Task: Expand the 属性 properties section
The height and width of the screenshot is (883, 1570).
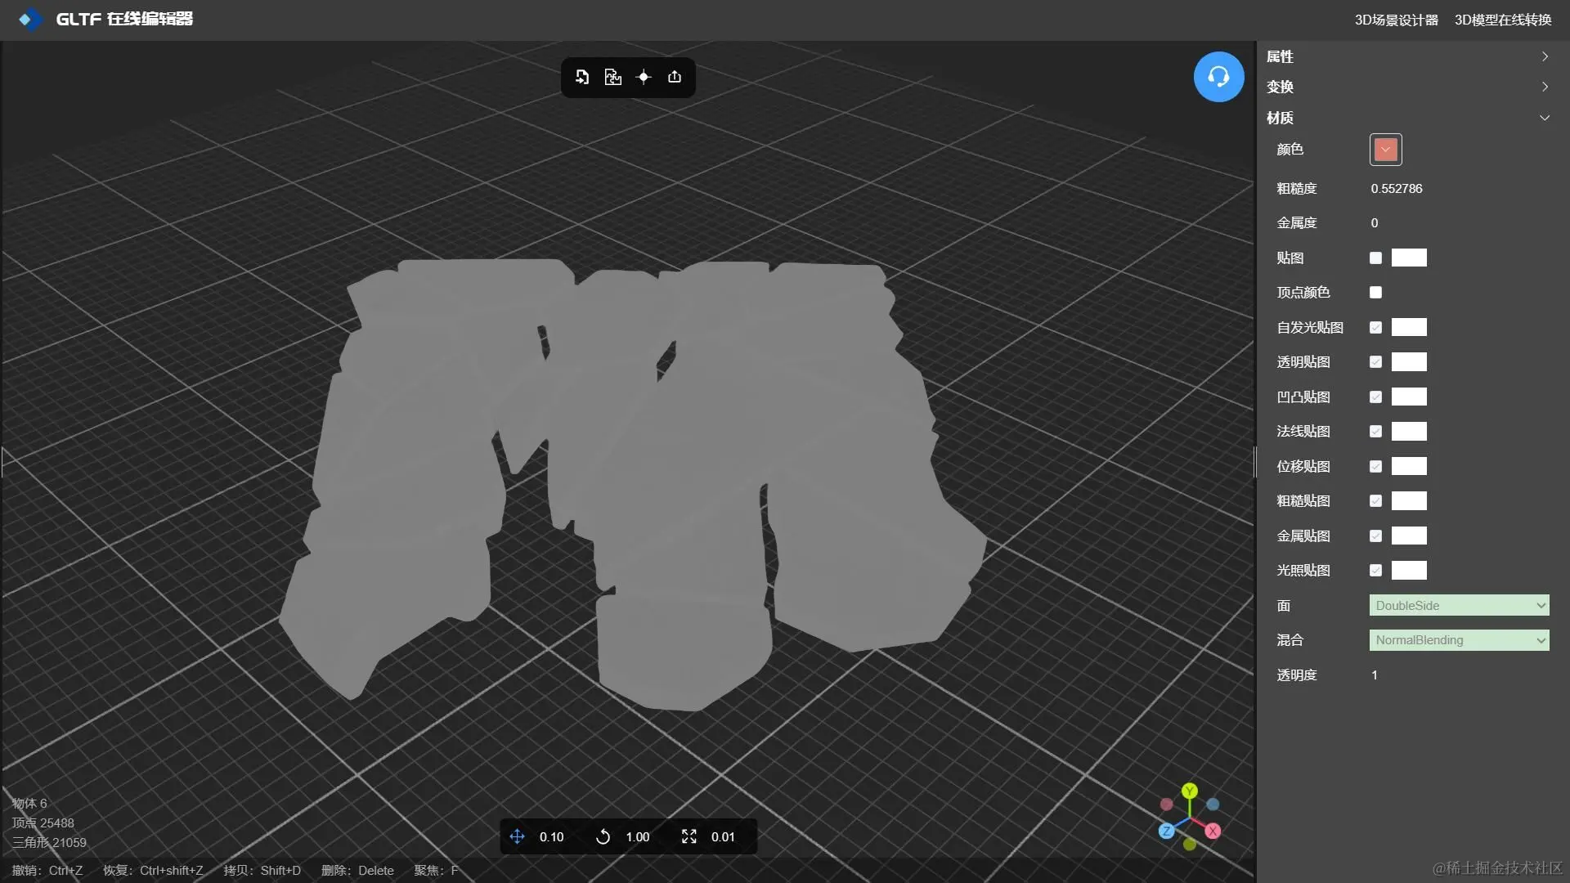Action: 1408,56
